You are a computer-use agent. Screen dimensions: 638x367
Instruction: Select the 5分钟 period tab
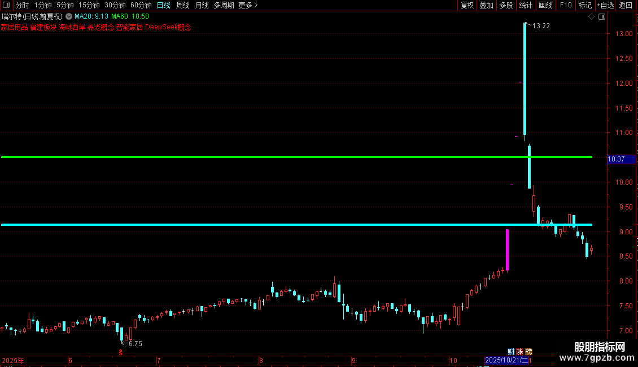click(65, 5)
